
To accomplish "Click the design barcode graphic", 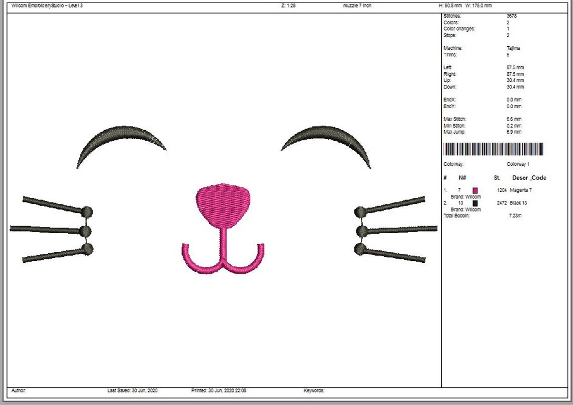I will [493, 149].
